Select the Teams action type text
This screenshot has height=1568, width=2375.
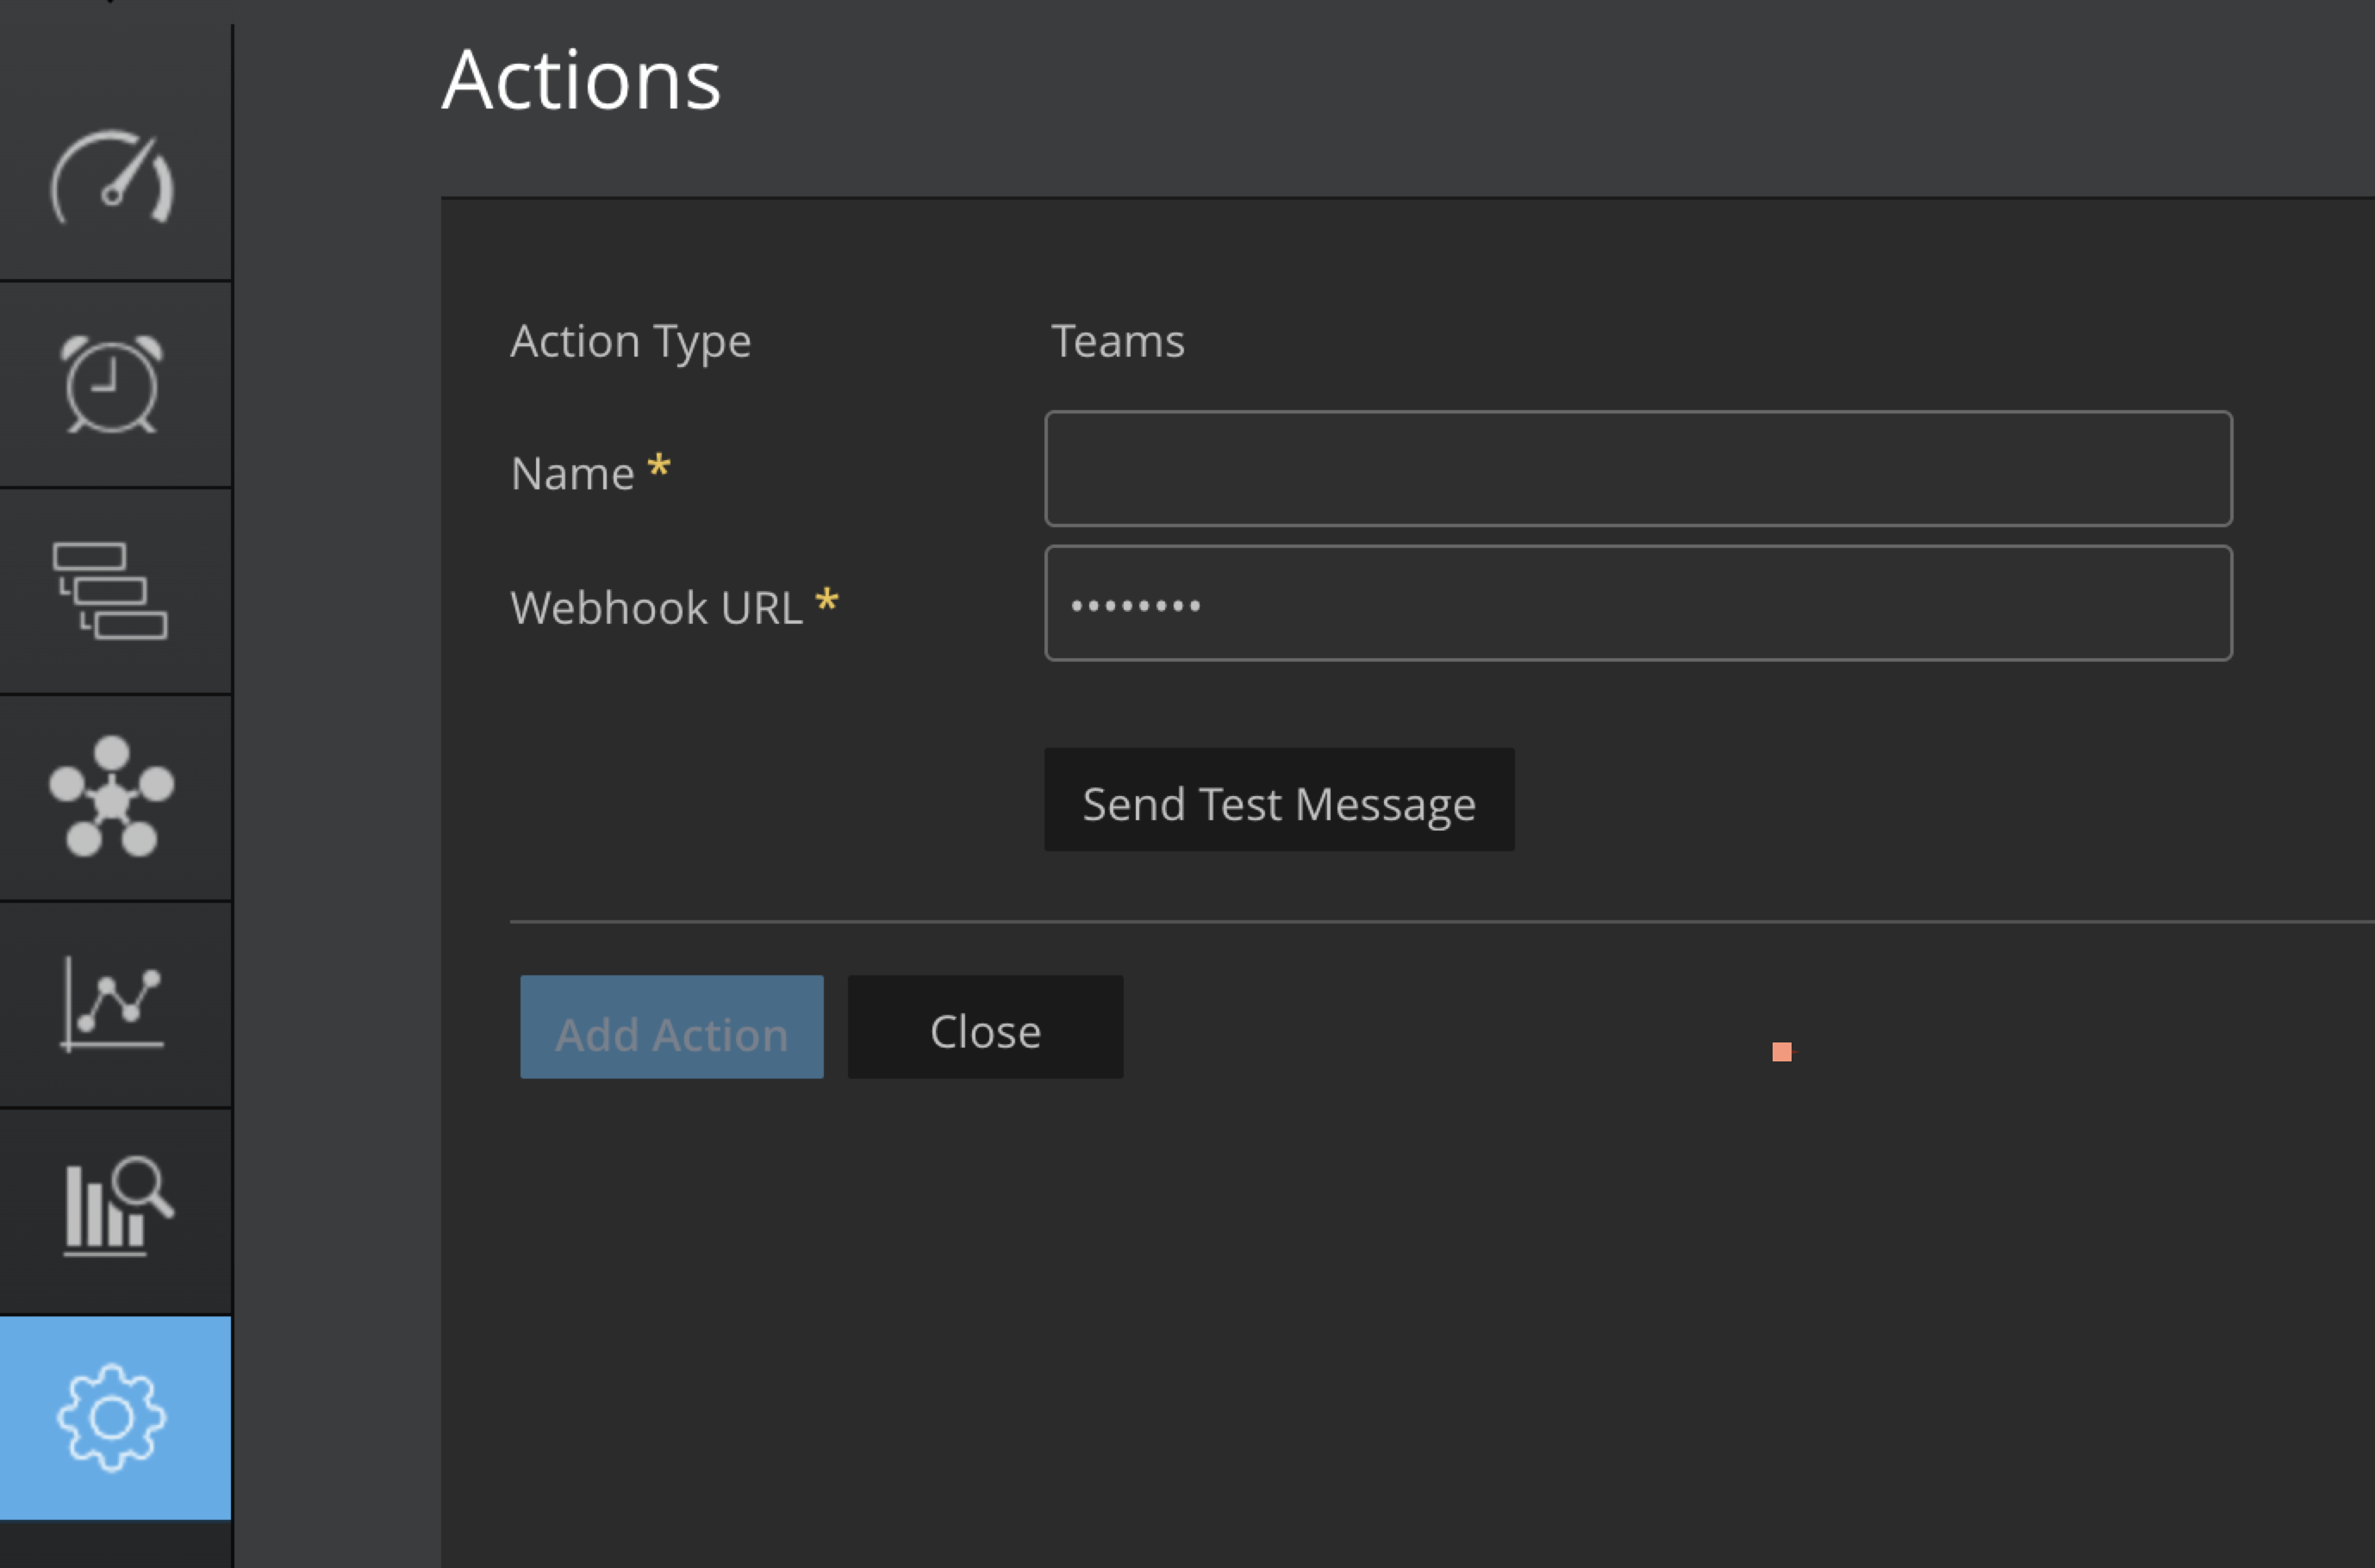click(x=1118, y=341)
